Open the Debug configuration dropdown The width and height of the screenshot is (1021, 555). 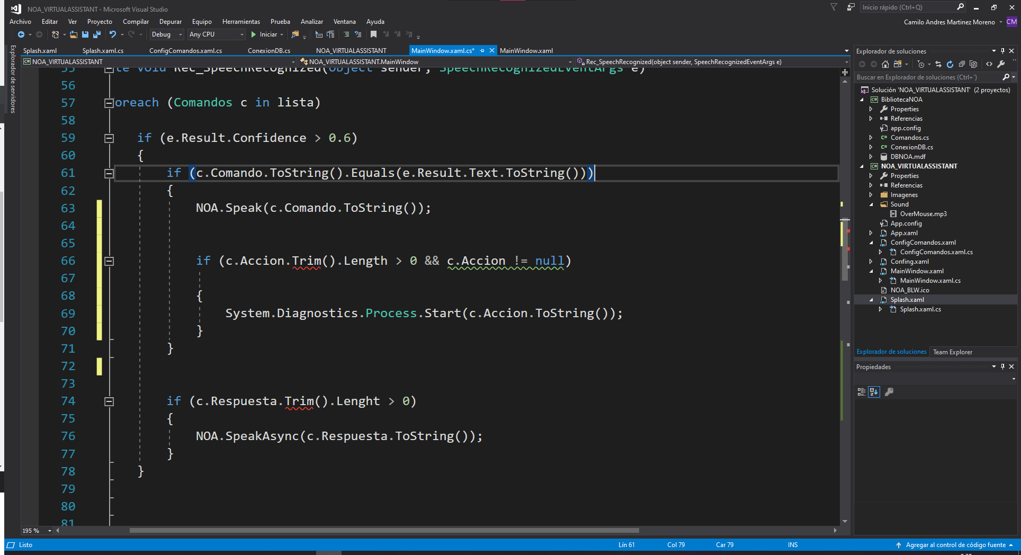167,34
